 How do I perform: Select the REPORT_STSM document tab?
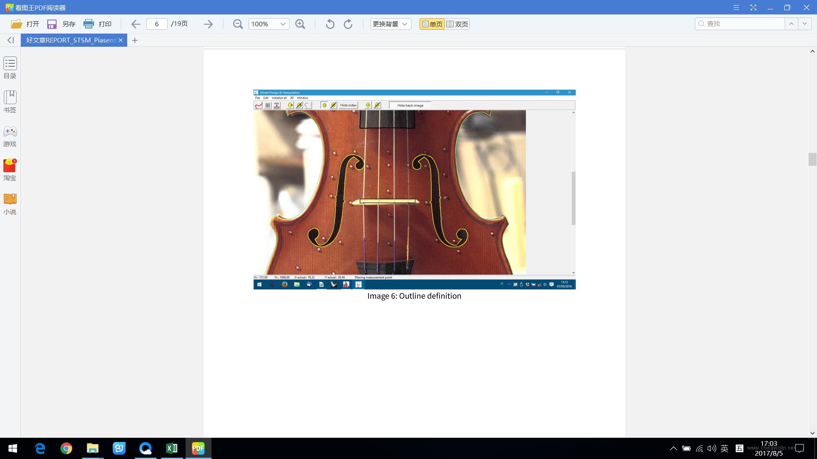coord(74,40)
